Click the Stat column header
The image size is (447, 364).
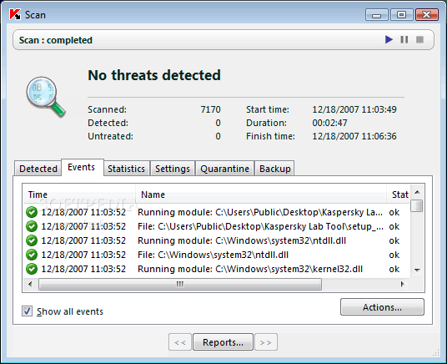click(x=399, y=195)
